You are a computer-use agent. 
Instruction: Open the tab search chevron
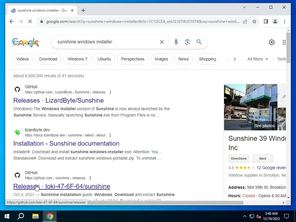click(x=244, y=7)
